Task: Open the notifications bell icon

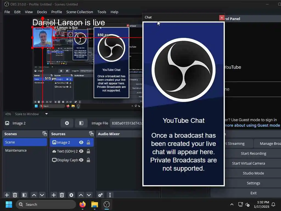Action: (273, 204)
